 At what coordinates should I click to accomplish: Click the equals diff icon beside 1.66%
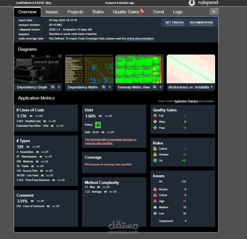click(100, 116)
